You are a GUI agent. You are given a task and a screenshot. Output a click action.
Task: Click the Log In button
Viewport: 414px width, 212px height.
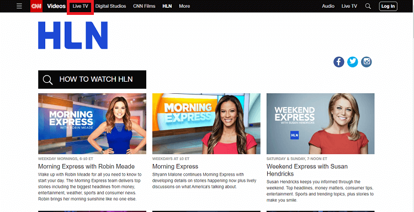[x=388, y=6]
